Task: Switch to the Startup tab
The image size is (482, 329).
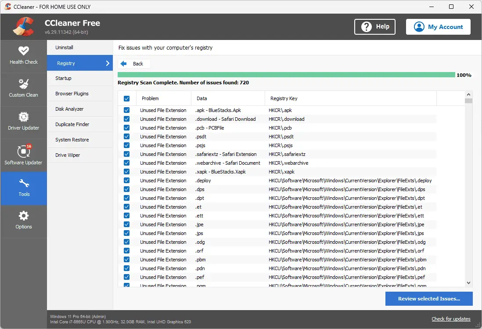Action: pyautogui.click(x=63, y=78)
